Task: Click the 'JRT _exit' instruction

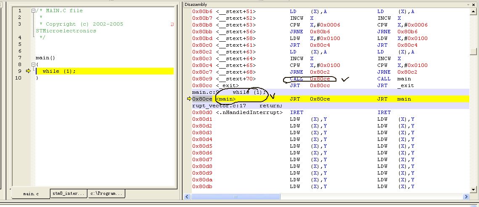Action: coord(396,85)
